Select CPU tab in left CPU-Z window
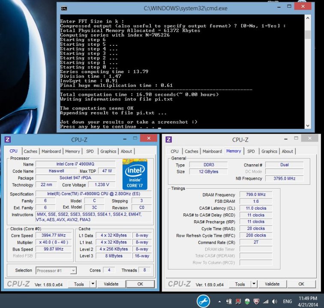Viewport: 324px width, 308px height. [x=13, y=151]
